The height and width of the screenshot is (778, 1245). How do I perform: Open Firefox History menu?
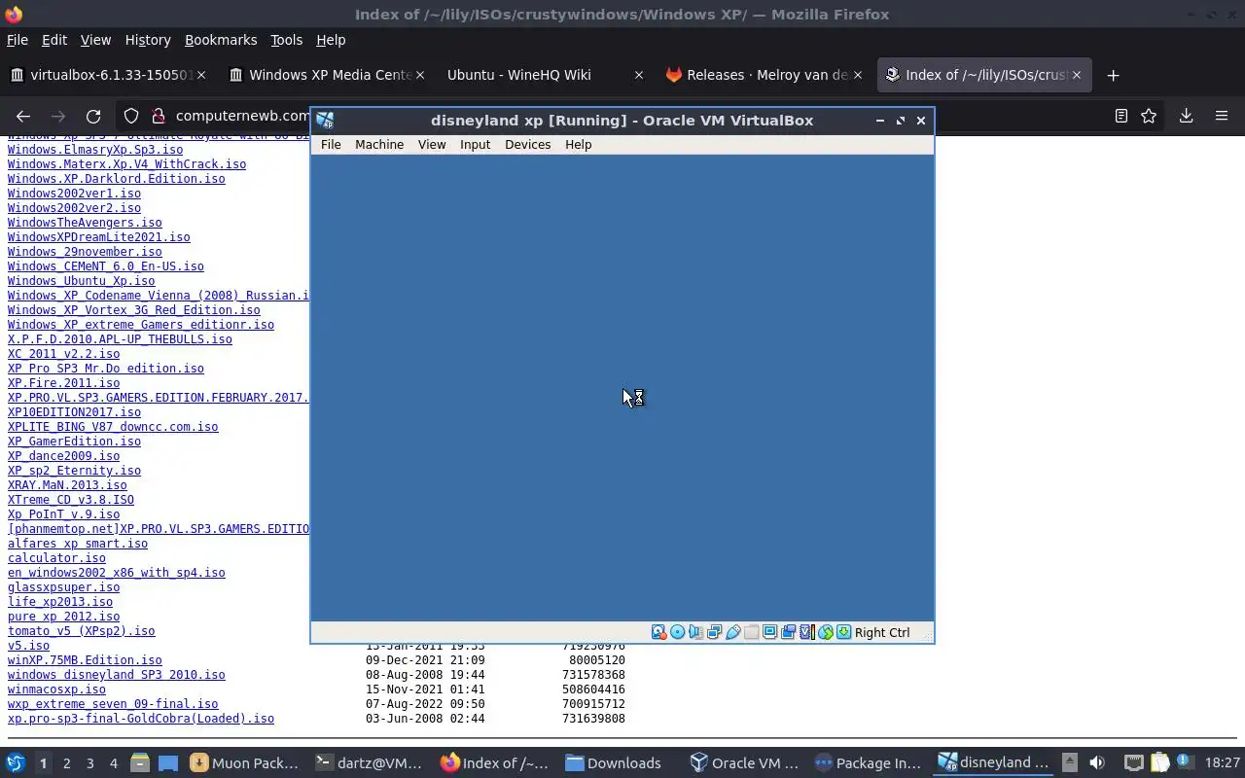[148, 40]
